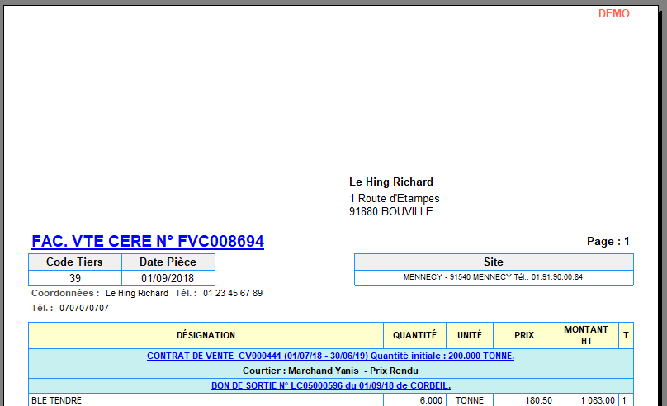Viewport: 667px width, 406px height.
Task: Select the PRIX column header
Action: pos(524,335)
